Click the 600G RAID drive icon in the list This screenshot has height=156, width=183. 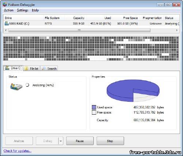[7, 23]
